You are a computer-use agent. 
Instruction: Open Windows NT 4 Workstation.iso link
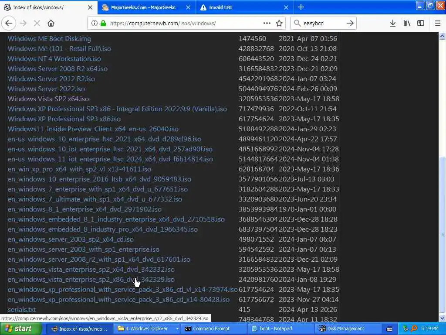click(54, 59)
